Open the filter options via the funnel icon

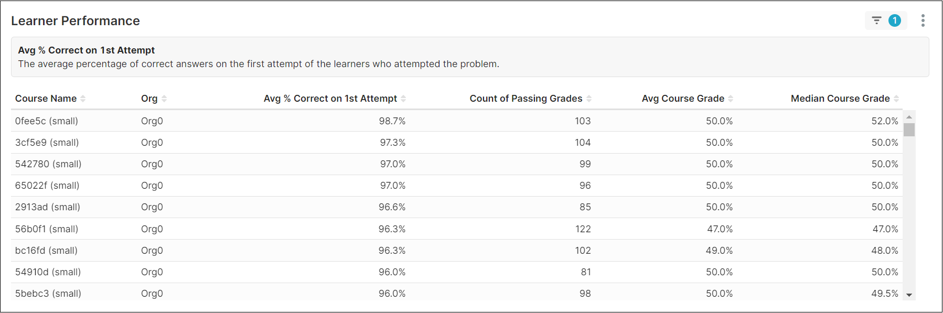pyautogui.click(x=878, y=20)
